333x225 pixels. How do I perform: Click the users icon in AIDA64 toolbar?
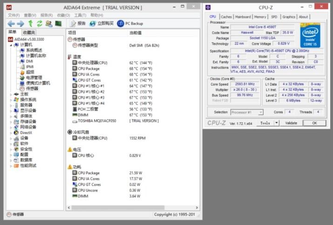(49, 24)
